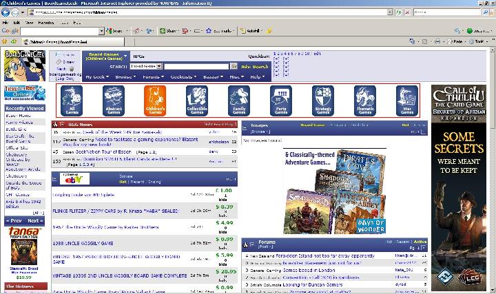Refresh the page with green arrows icon

399,12
